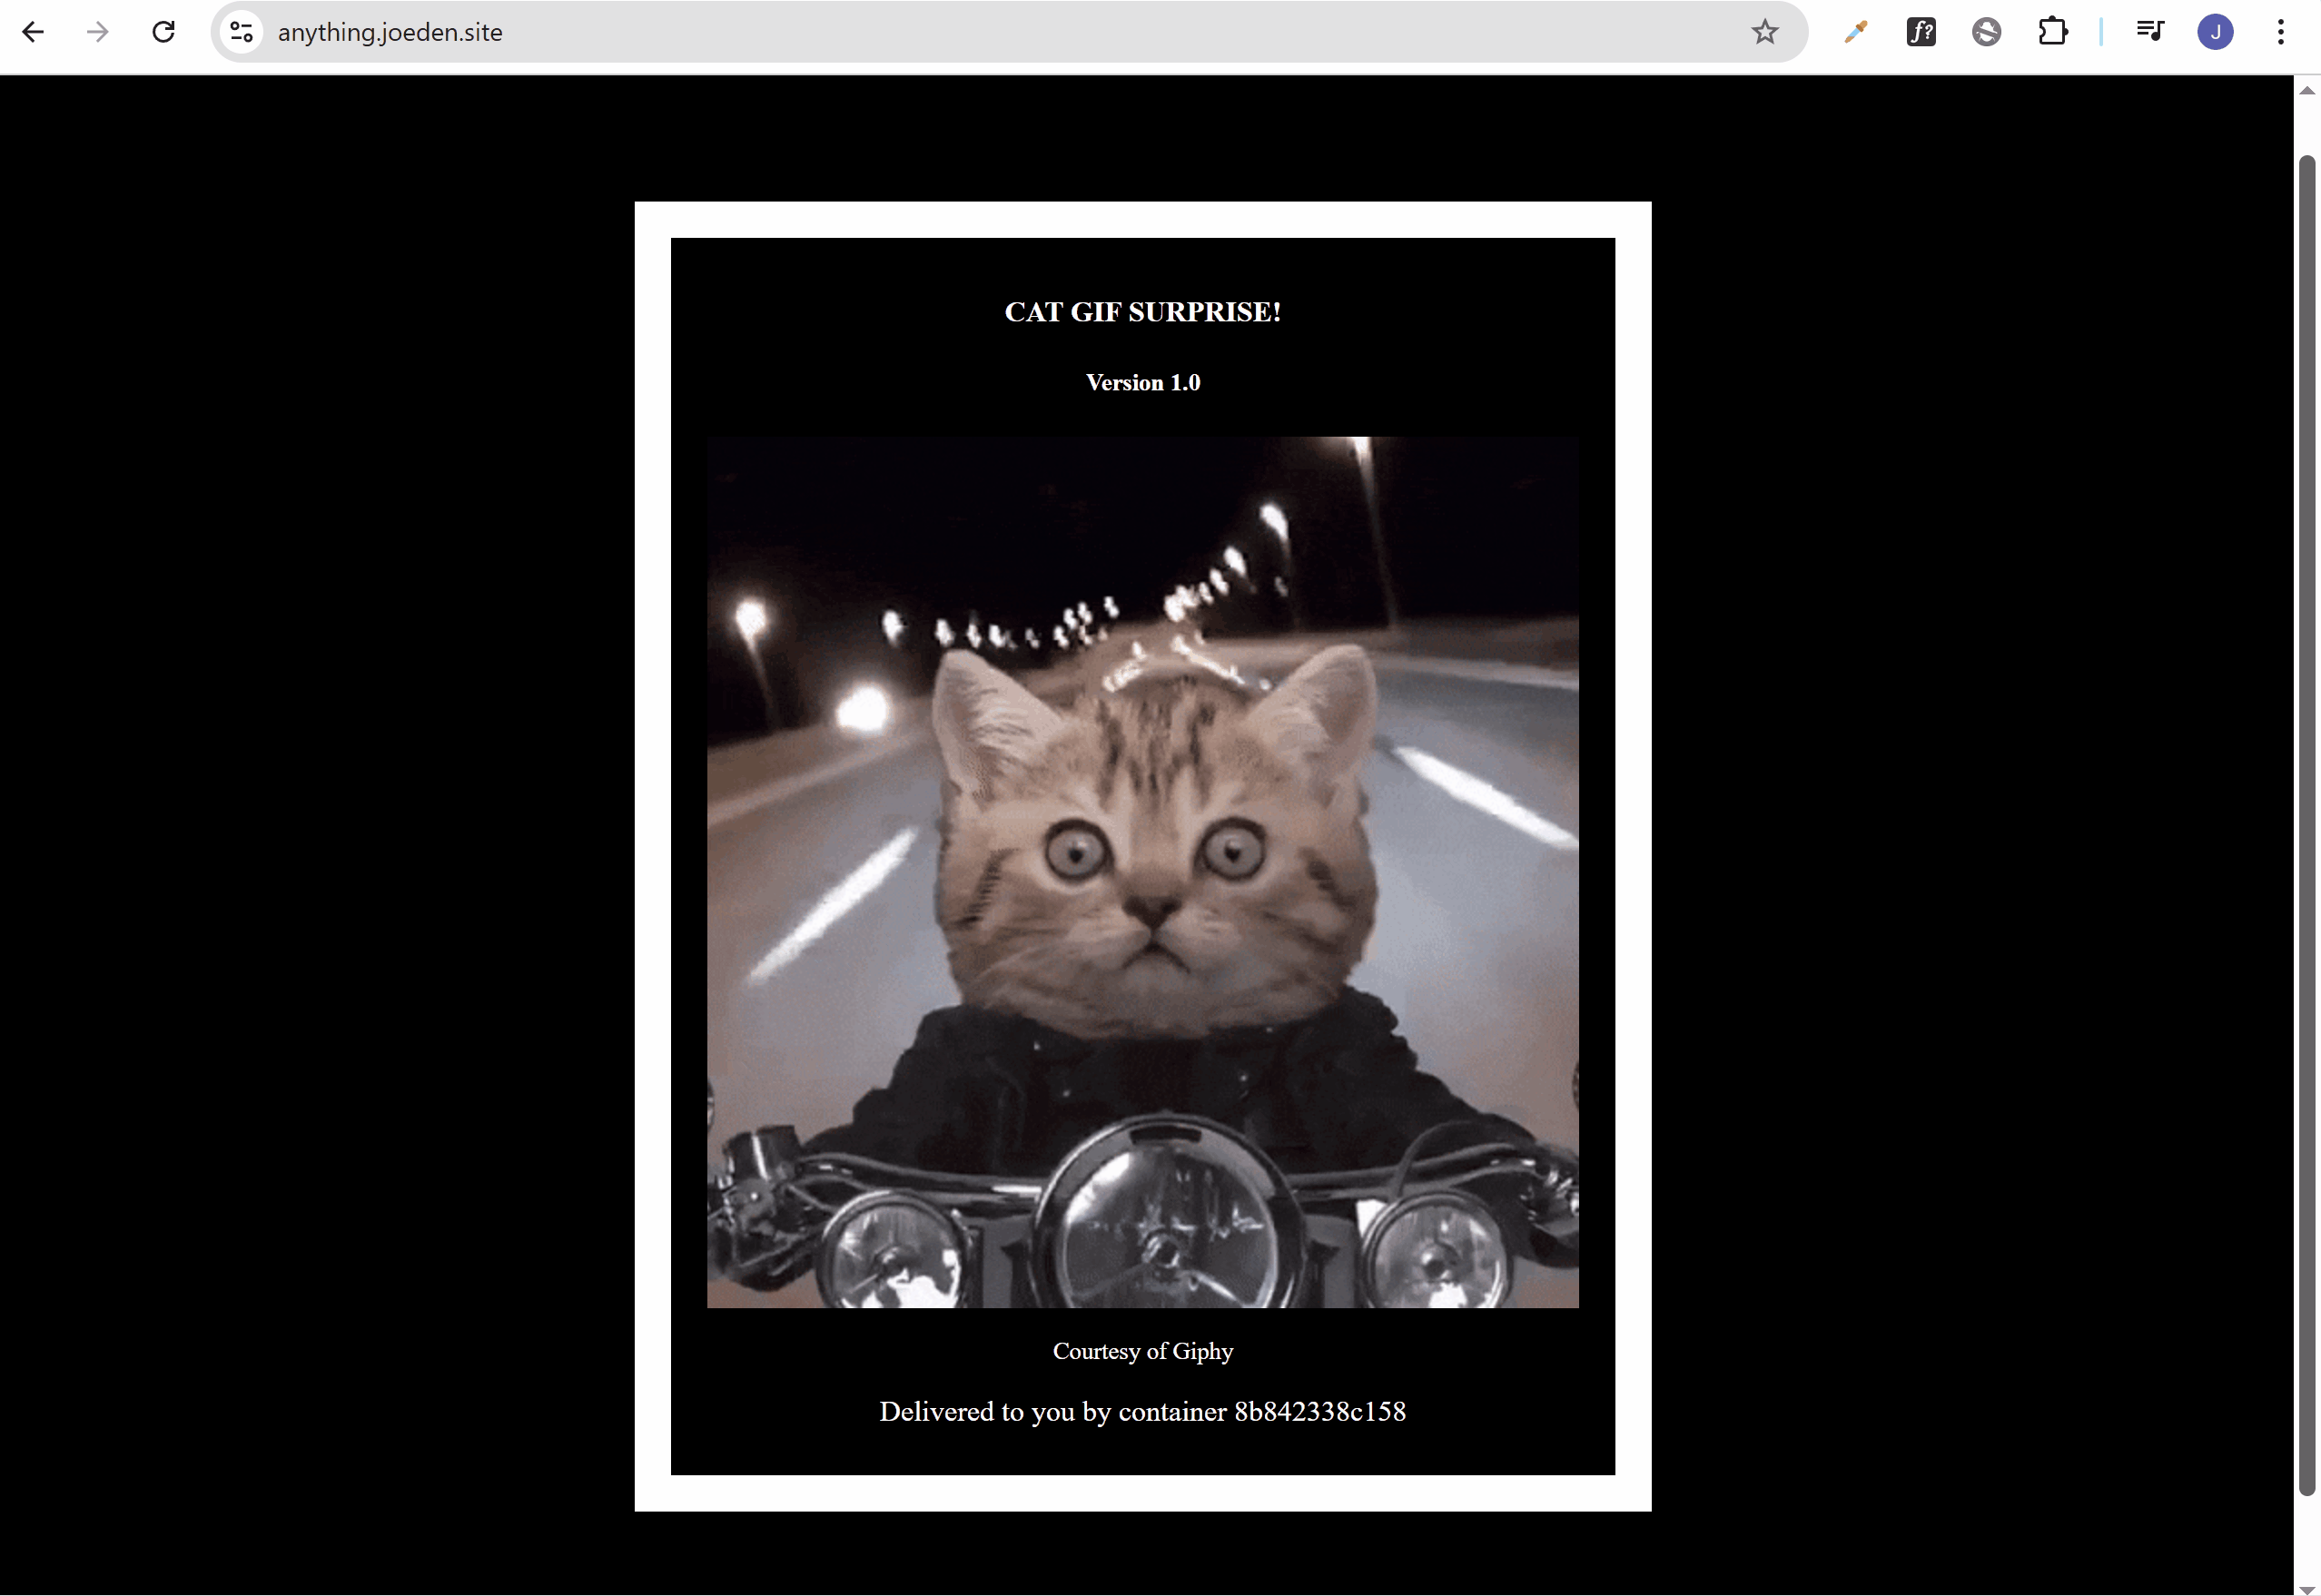Open the media controls icon
Image resolution: width=2321 pixels, height=1596 pixels.
(x=2150, y=32)
